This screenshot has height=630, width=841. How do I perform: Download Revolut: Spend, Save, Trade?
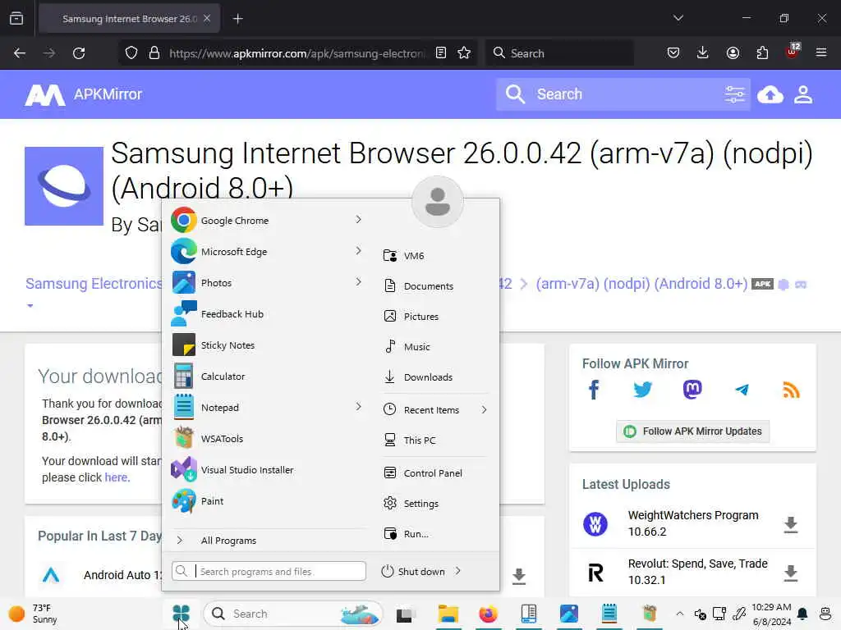[790, 573]
